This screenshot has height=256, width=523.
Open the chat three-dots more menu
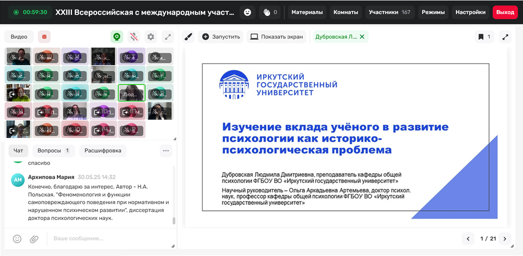(x=166, y=151)
